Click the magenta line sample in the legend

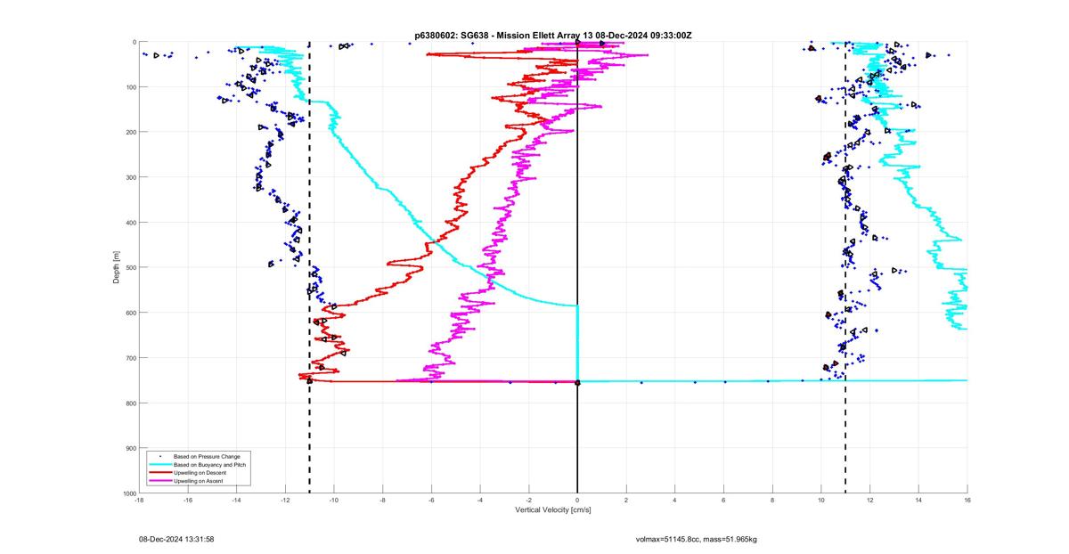point(160,481)
